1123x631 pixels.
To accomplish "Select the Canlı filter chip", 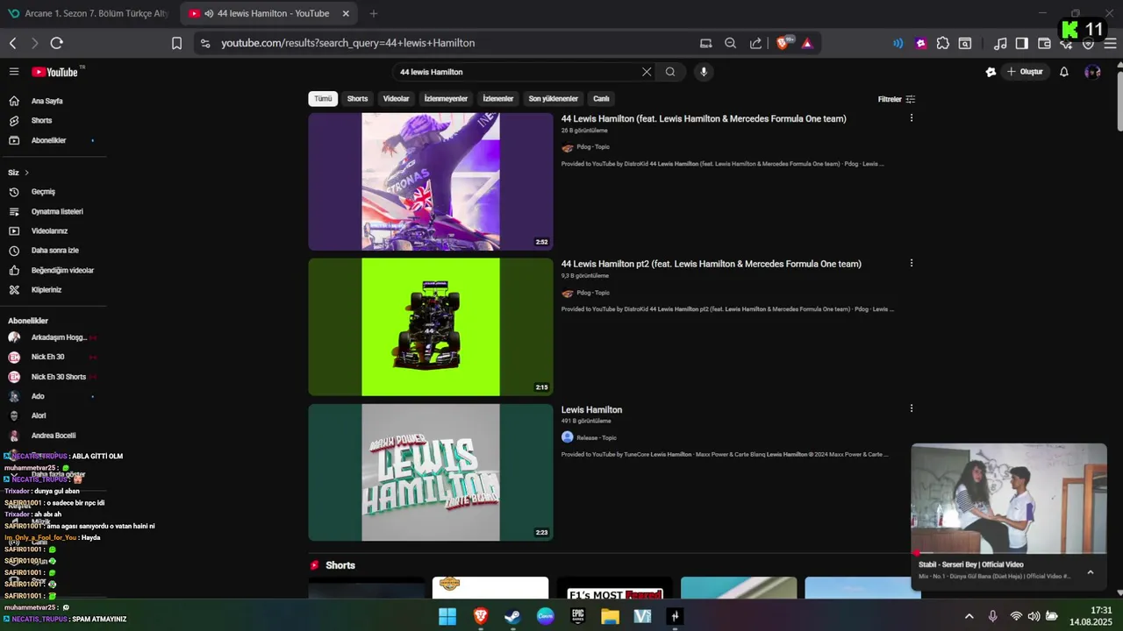I will click(x=601, y=99).
